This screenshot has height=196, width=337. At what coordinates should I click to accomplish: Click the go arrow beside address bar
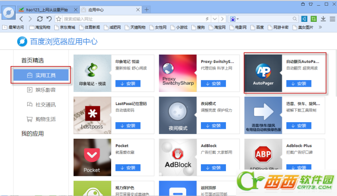coord(222,19)
